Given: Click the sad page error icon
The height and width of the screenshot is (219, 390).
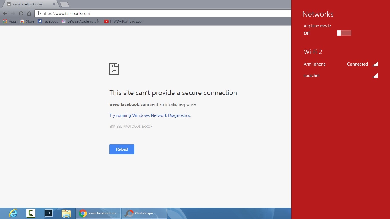Looking at the screenshot, I should 114,69.
